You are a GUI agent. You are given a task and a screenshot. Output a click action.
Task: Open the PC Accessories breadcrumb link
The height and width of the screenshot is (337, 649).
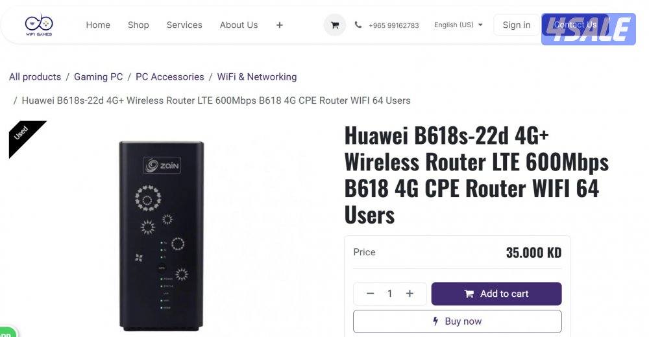(169, 77)
